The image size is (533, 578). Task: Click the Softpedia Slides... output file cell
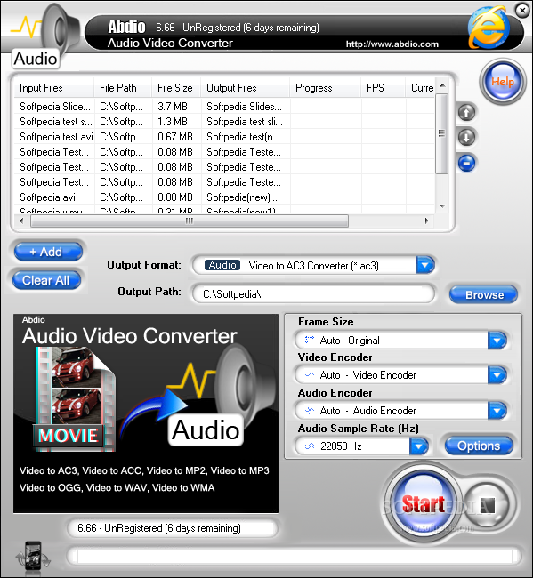click(244, 107)
